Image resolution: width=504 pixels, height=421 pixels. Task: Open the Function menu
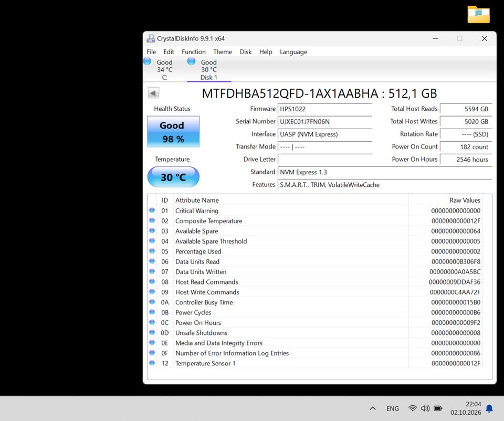[x=194, y=52]
